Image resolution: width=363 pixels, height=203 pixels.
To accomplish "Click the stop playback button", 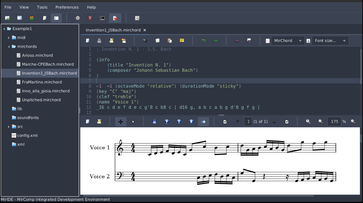I will click(191, 122).
